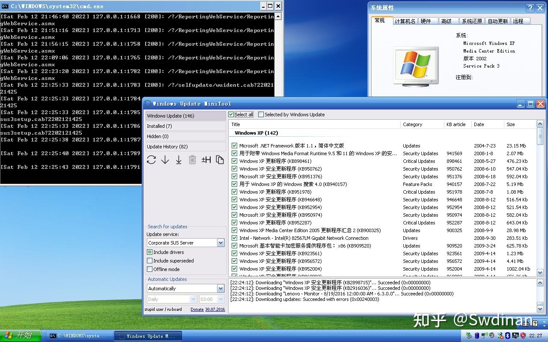Screen dimensions: 548x342
Task: Switch to the Installed (7) tab
Action: (185, 126)
